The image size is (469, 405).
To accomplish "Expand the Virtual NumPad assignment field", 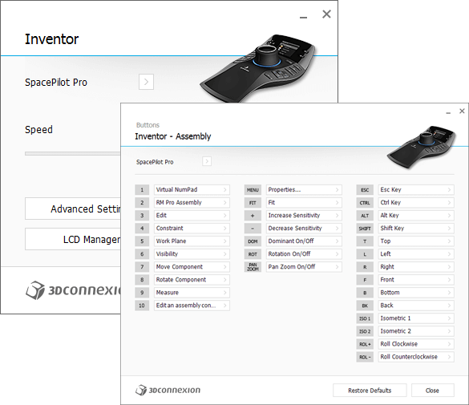I will (192, 189).
